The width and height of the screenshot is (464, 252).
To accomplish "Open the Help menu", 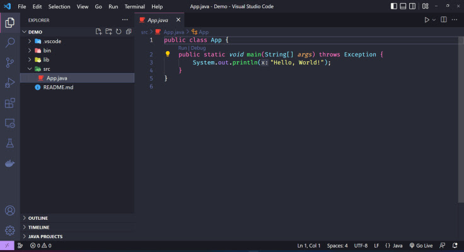I will [157, 6].
